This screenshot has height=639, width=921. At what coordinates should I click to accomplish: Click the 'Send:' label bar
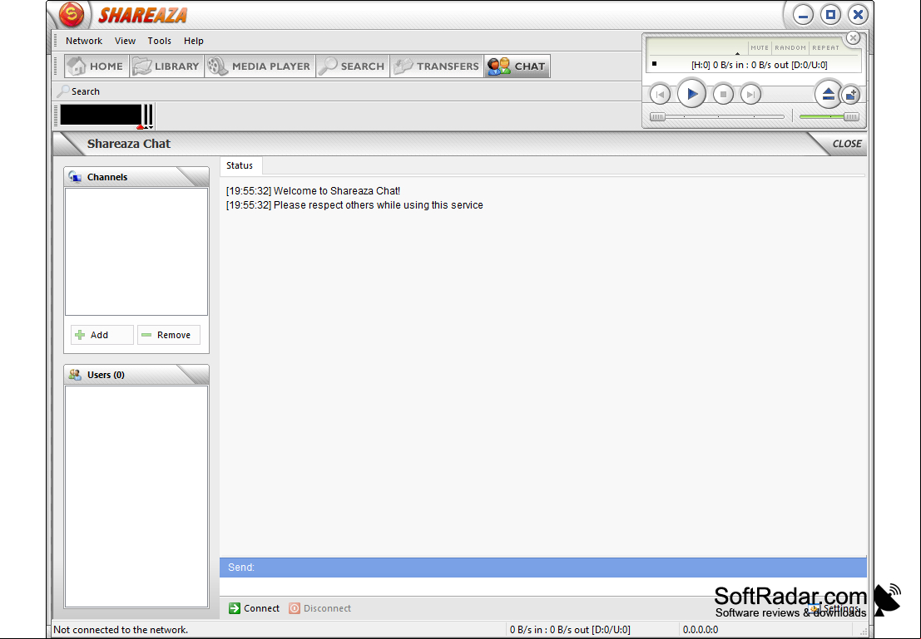point(542,568)
